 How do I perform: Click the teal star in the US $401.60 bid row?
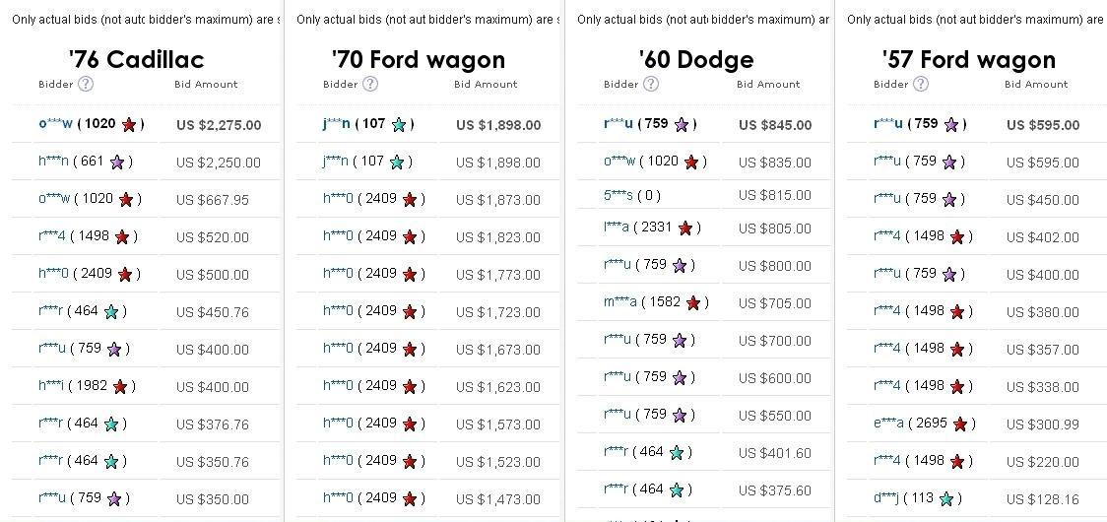(x=677, y=452)
